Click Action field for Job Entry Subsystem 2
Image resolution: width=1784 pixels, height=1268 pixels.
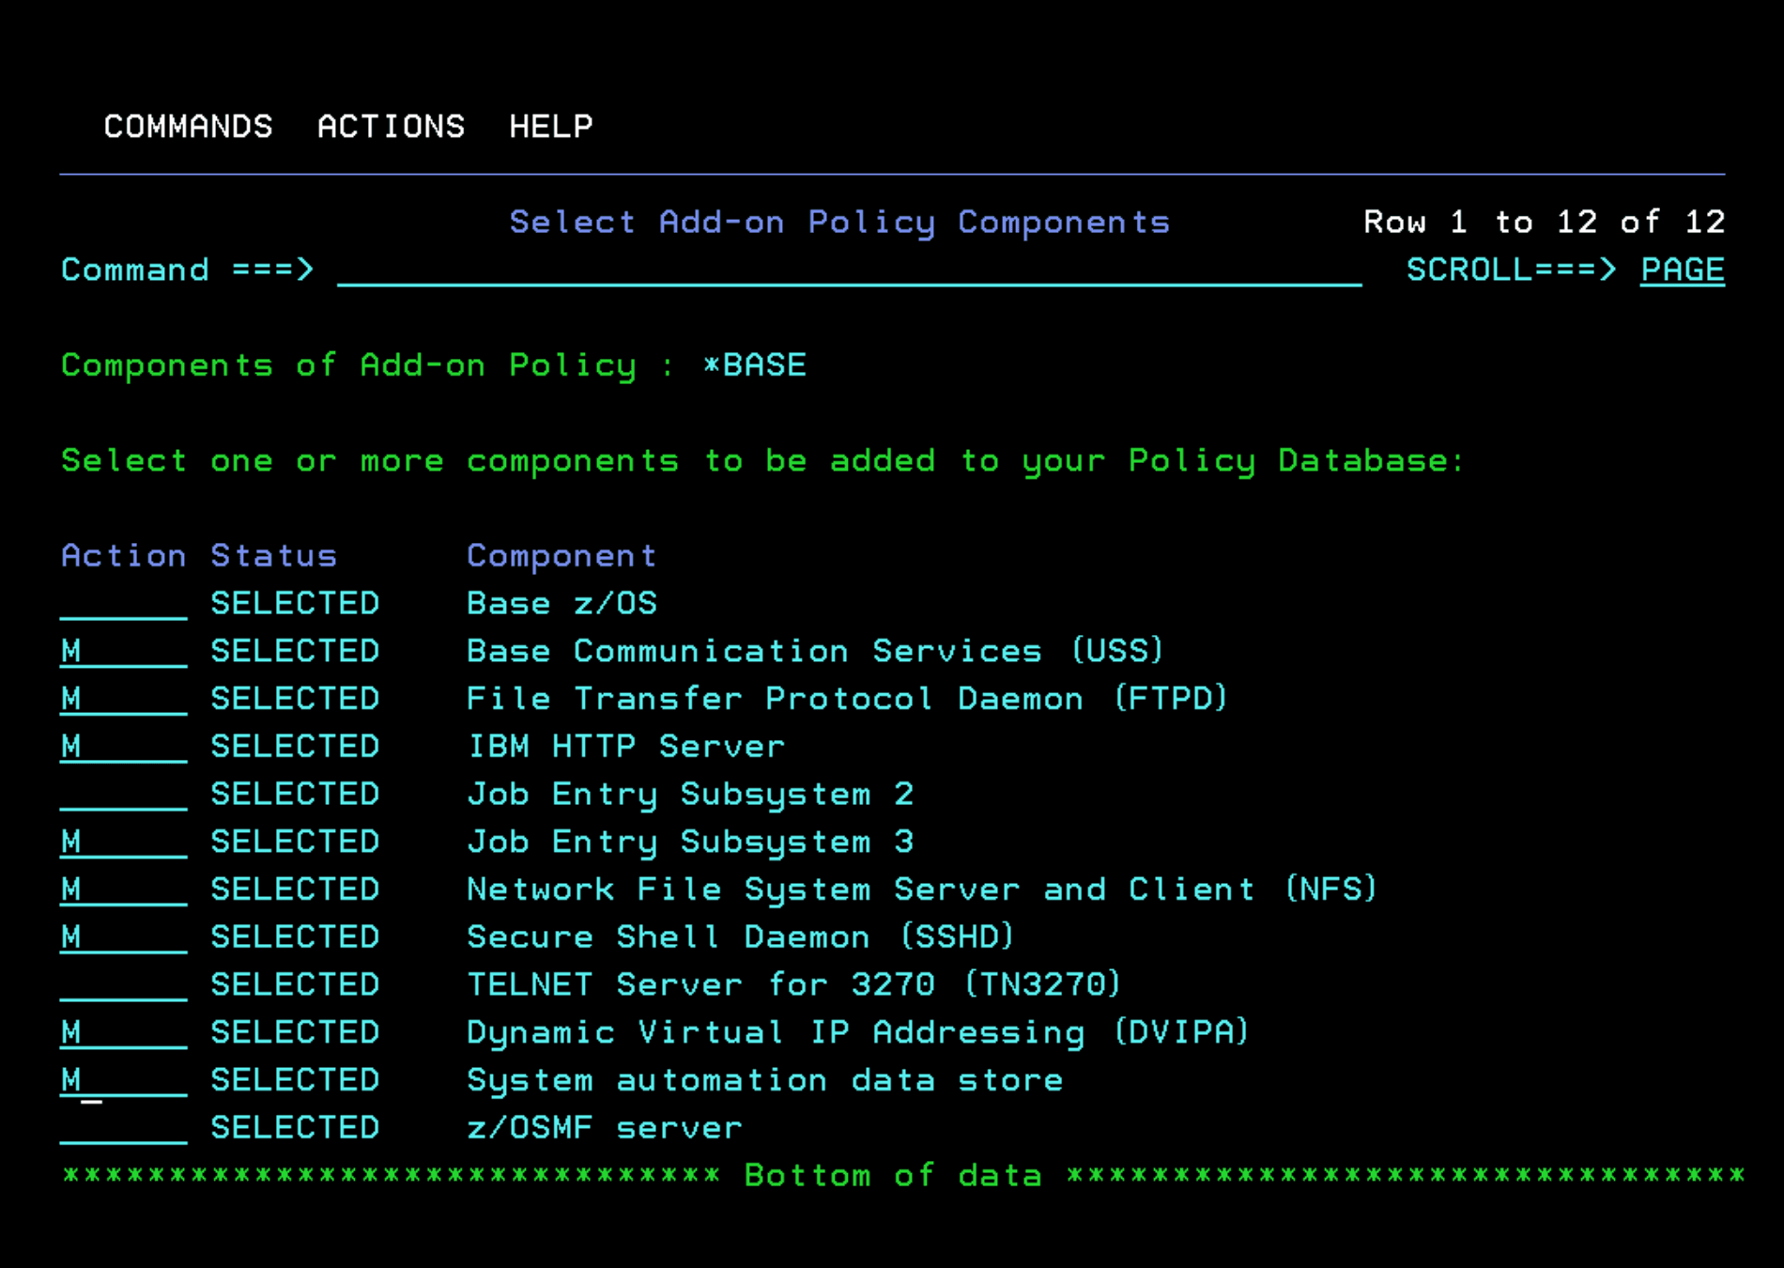tap(123, 795)
